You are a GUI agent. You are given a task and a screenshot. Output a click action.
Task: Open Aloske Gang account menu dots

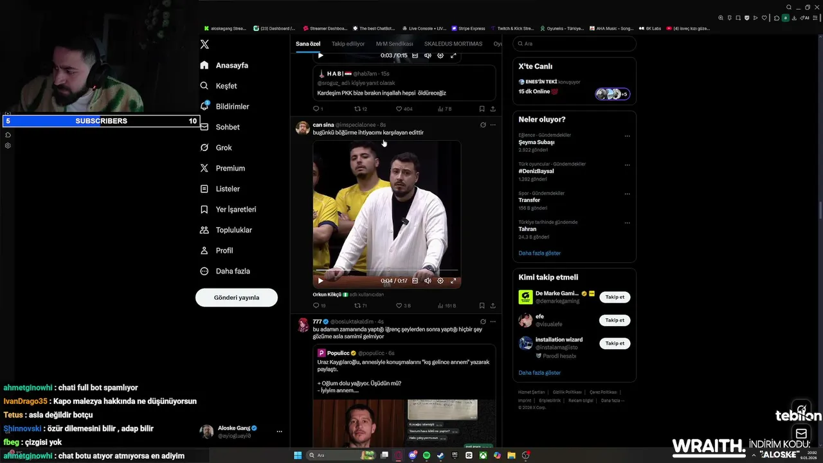pyautogui.click(x=279, y=431)
